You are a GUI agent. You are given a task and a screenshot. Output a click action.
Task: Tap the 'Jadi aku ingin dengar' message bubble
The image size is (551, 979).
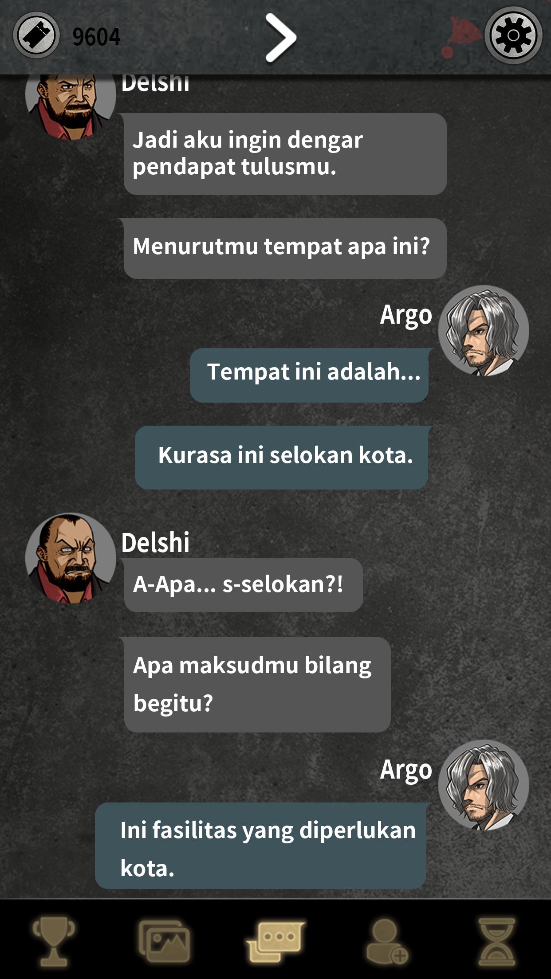[285, 154]
